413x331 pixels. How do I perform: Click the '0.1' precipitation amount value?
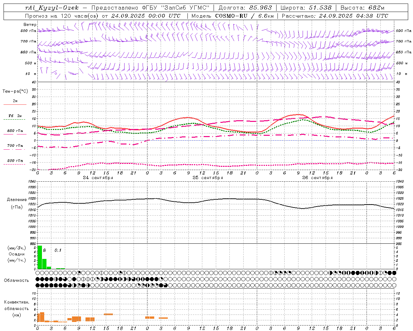[x=58, y=251]
